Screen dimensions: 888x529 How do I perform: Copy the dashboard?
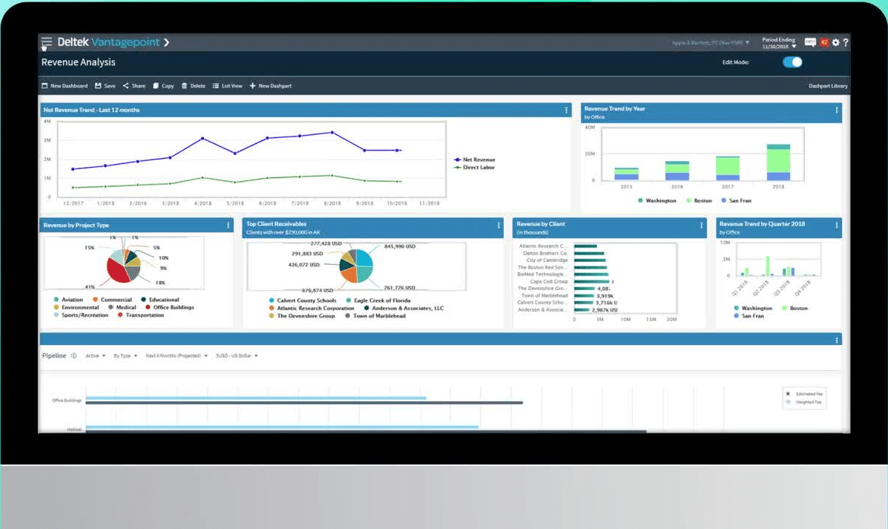(164, 86)
